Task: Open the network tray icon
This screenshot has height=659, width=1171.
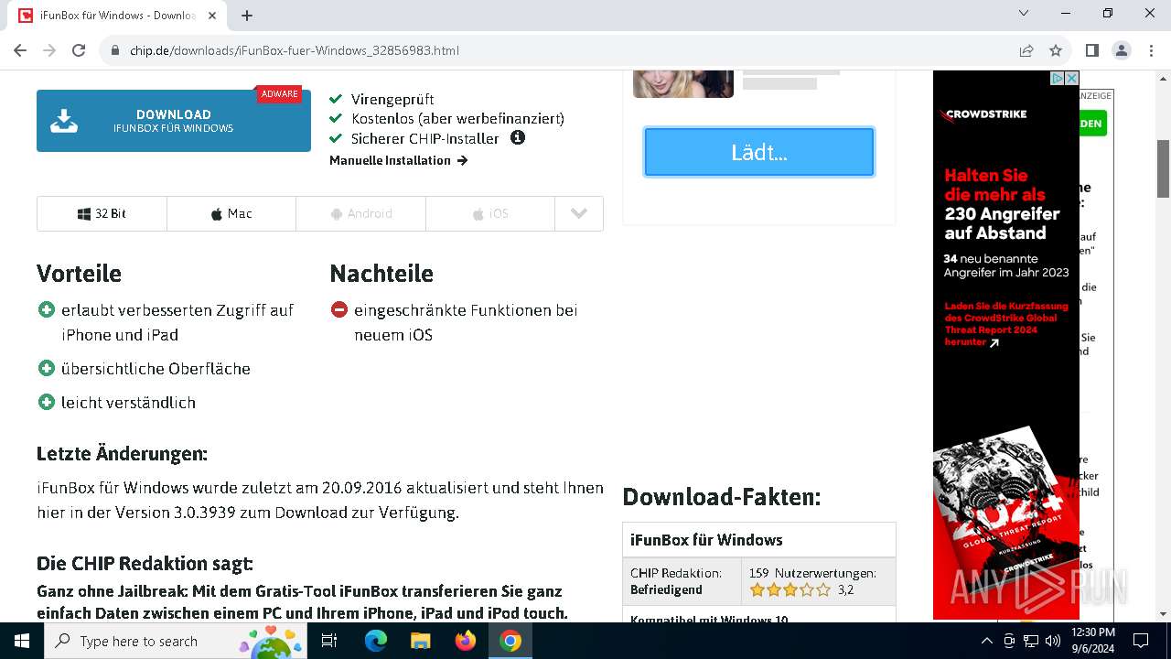Action: pyautogui.click(x=1031, y=641)
